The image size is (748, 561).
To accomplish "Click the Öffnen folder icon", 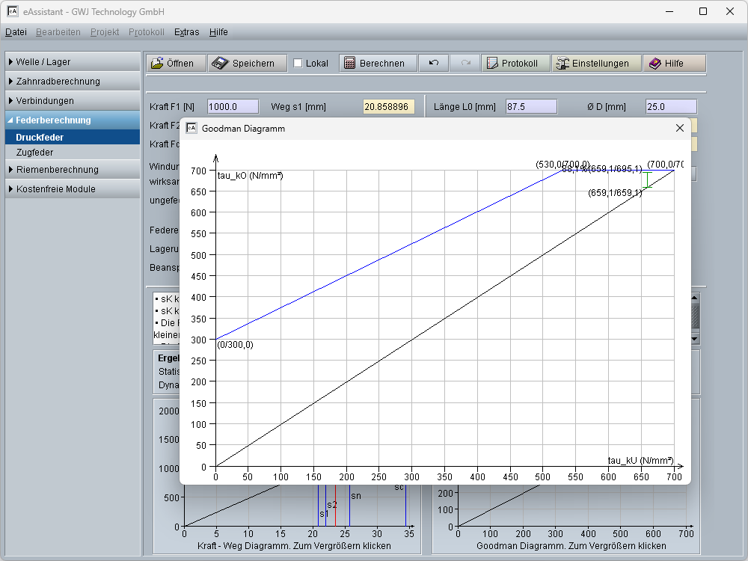I will pyautogui.click(x=157, y=64).
